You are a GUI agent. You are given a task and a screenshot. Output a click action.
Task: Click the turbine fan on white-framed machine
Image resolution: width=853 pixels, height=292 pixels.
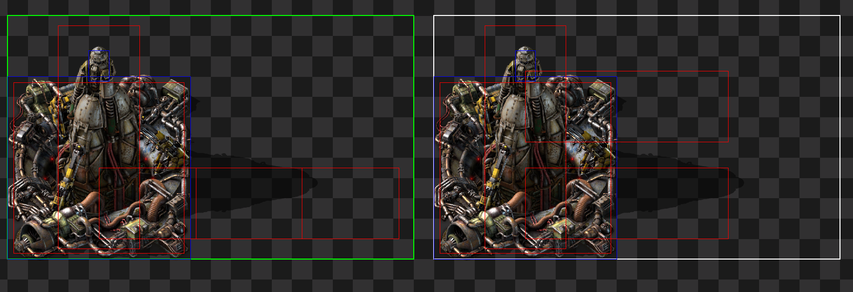click(x=459, y=239)
